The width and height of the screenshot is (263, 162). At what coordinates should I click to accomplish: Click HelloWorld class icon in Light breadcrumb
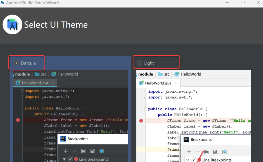click(x=177, y=74)
